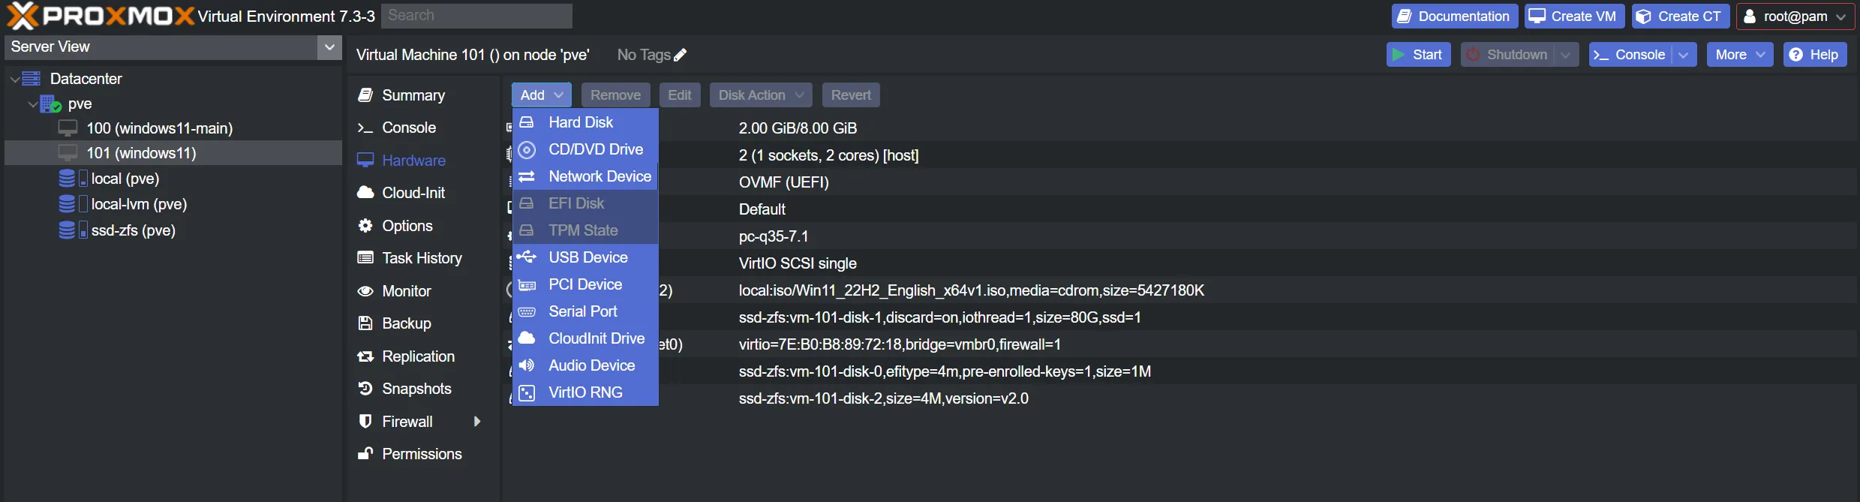
Task: Click the Firewall shield icon
Action: coord(365,422)
